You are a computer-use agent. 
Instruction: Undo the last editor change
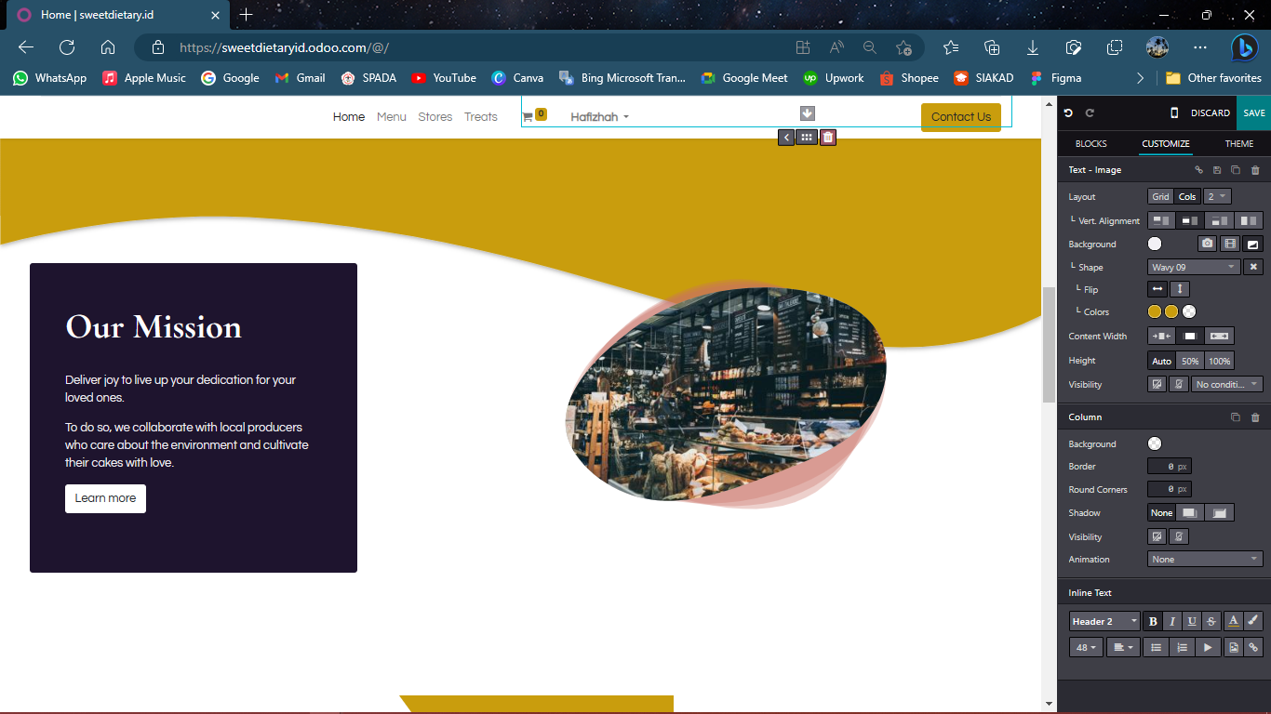(1068, 112)
